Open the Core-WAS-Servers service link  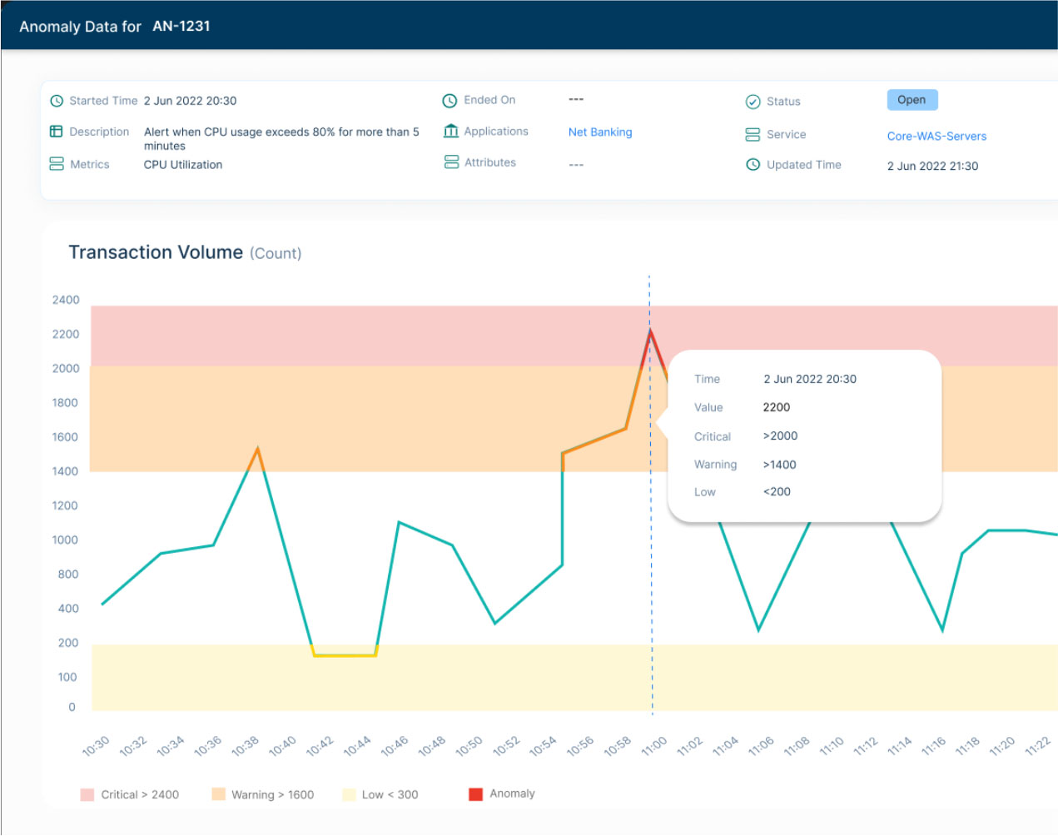pyautogui.click(x=936, y=137)
